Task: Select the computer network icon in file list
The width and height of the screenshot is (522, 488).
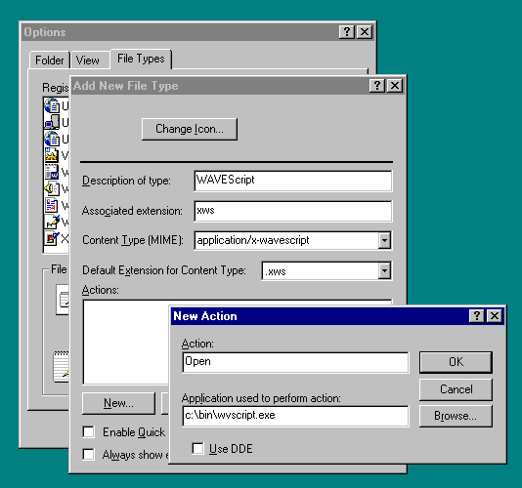Action: click(52, 122)
